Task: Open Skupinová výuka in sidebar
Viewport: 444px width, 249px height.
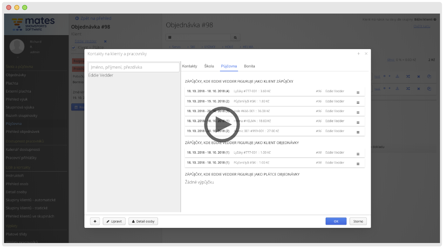Action: point(20,107)
